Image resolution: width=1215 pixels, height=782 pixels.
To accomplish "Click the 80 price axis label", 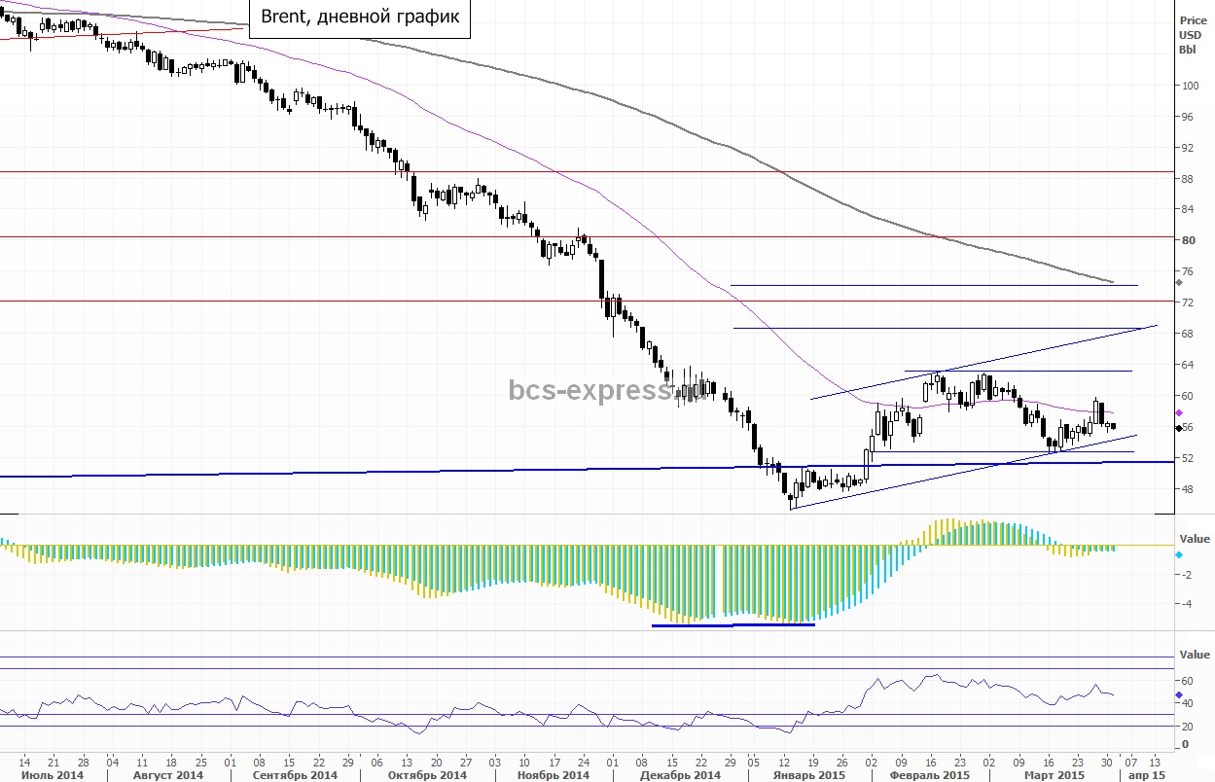I will coord(1187,240).
